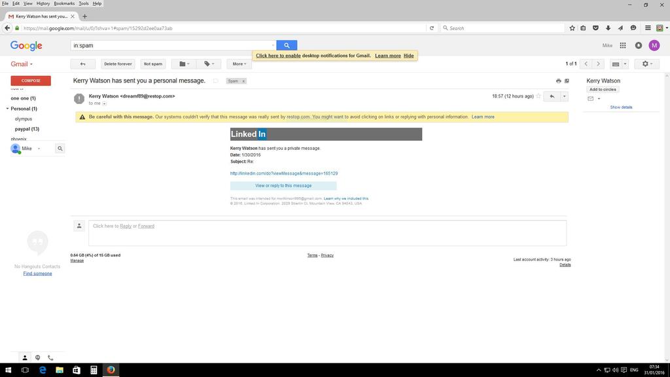Open the Edit menu
Screen dimensions: 670x377
click(16, 3)
